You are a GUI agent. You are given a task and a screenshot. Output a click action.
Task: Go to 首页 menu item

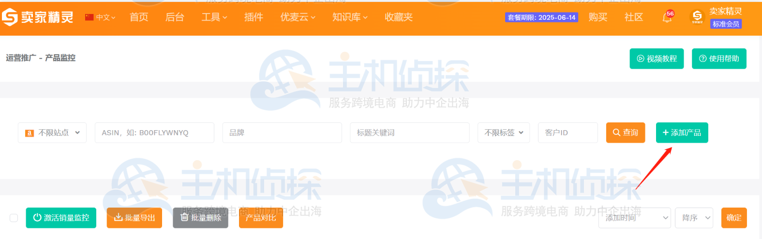click(x=139, y=17)
